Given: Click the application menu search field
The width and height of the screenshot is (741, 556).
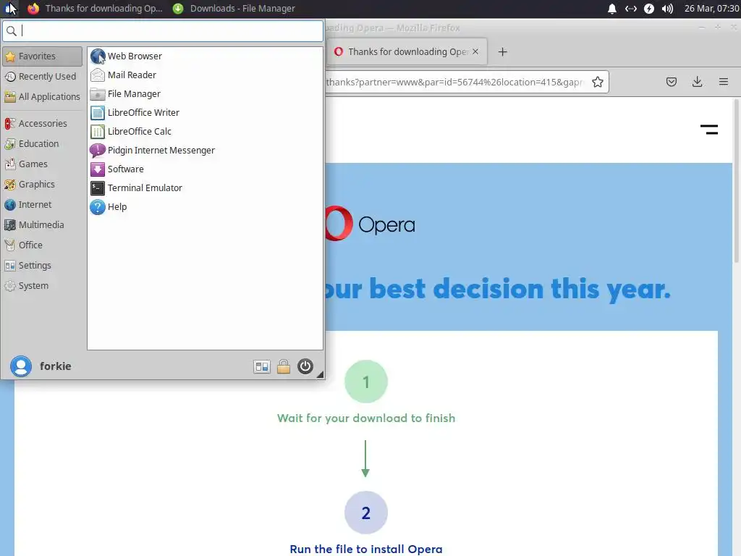Looking at the screenshot, I should pyautogui.click(x=163, y=31).
